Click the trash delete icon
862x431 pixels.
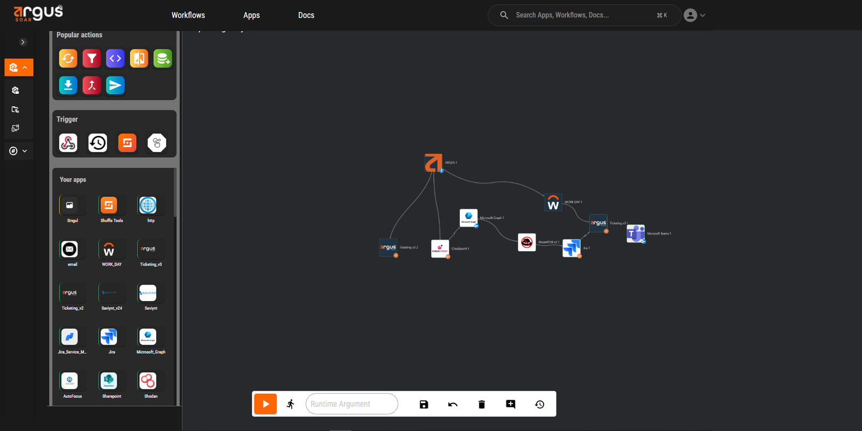[x=482, y=404]
